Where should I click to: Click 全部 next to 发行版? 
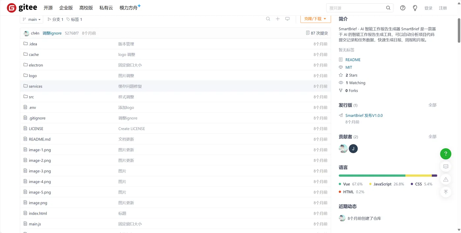tap(432, 105)
